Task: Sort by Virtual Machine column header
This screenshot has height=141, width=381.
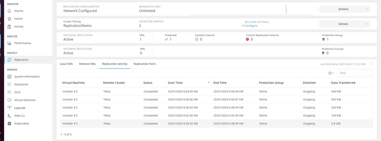Action: 73,83
